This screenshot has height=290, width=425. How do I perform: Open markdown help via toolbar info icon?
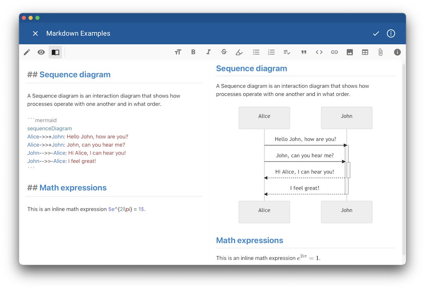tap(397, 52)
